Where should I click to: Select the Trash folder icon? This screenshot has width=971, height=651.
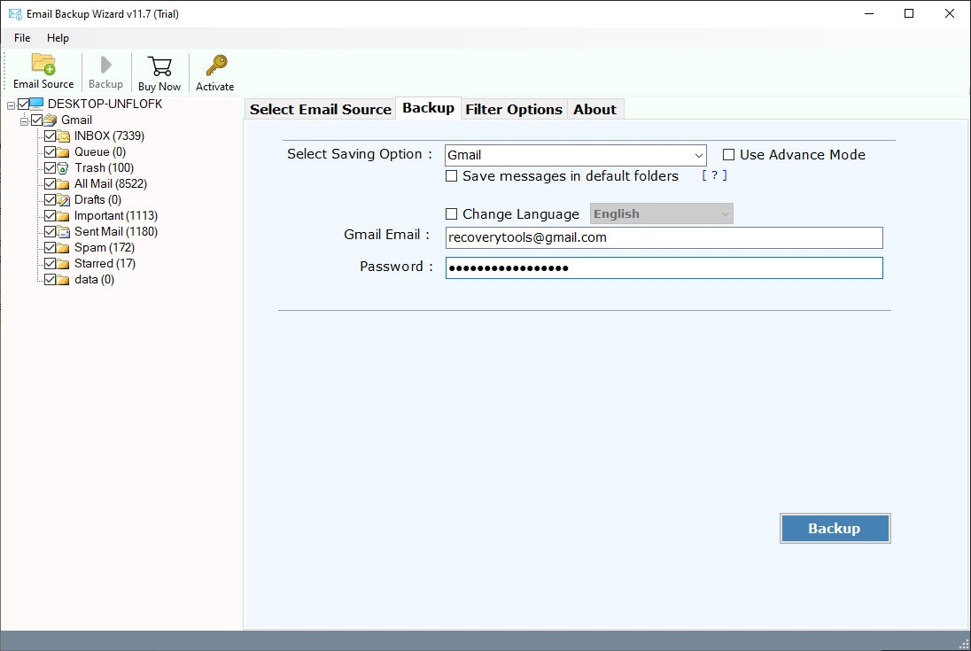click(x=64, y=168)
